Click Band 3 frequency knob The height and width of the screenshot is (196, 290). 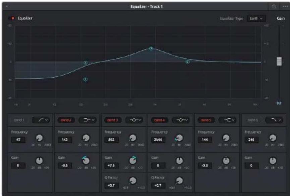133,138
